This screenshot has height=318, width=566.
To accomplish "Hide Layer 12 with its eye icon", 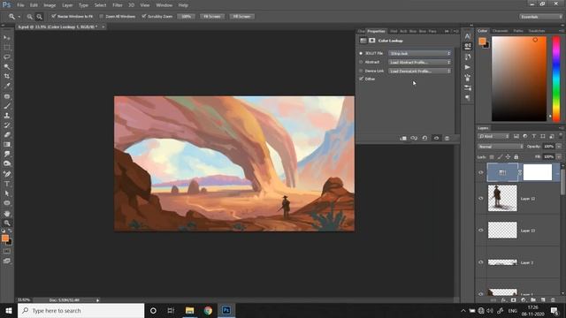I will 481,198.
